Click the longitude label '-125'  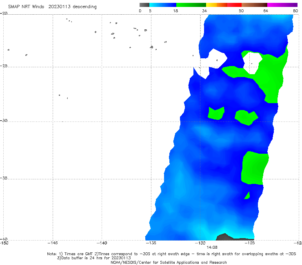[x=250, y=243]
